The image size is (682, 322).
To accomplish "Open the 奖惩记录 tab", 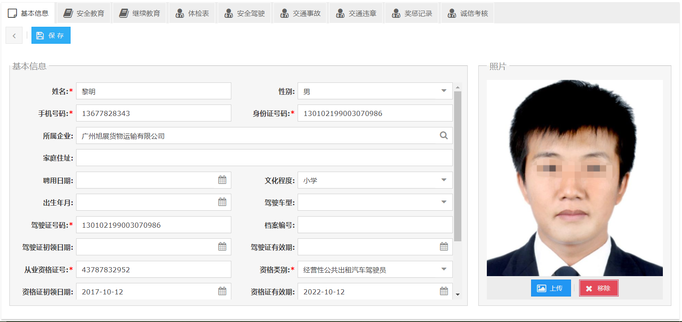I will click(x=412, y=13).
